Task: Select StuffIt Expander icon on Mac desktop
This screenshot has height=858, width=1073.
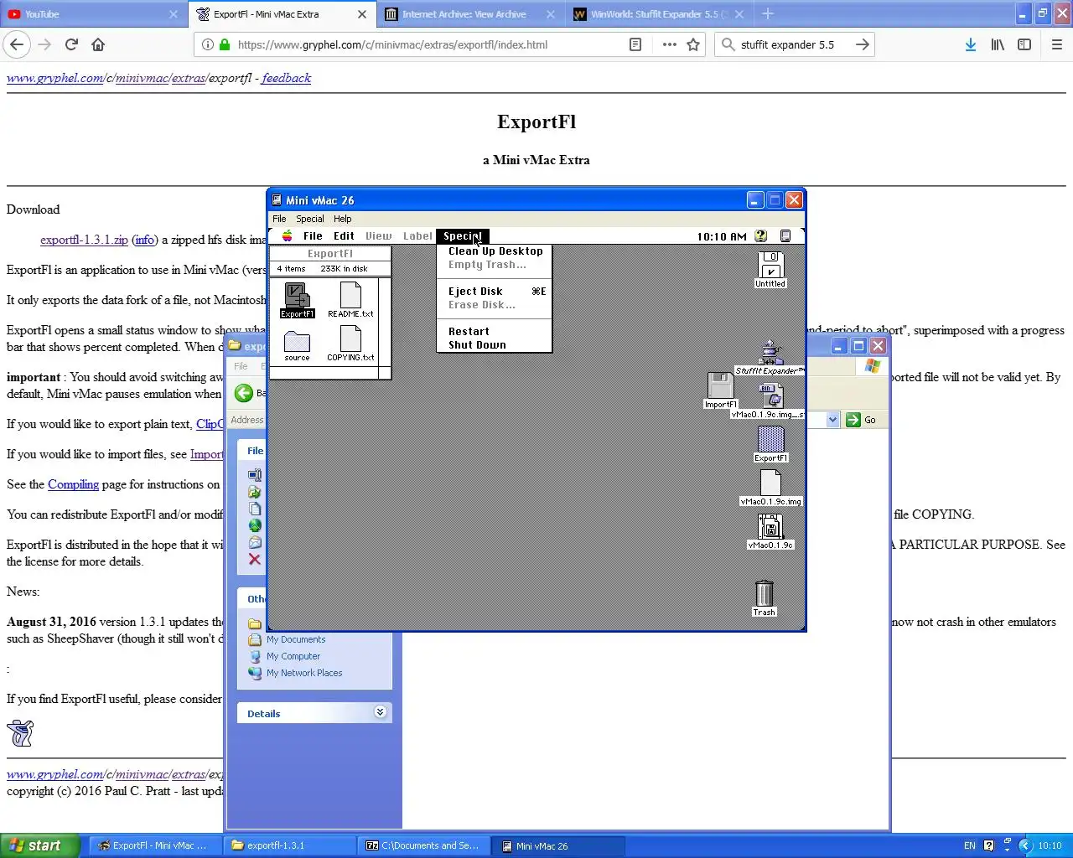Action: (x=770, y=358)
